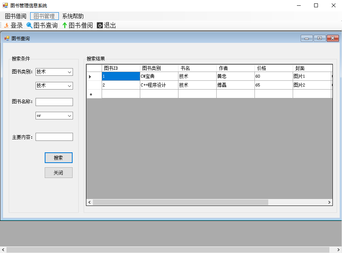Click the green 图书借阅 arrow icon
This screenshot has width=342, height=253.
point(65,25)
